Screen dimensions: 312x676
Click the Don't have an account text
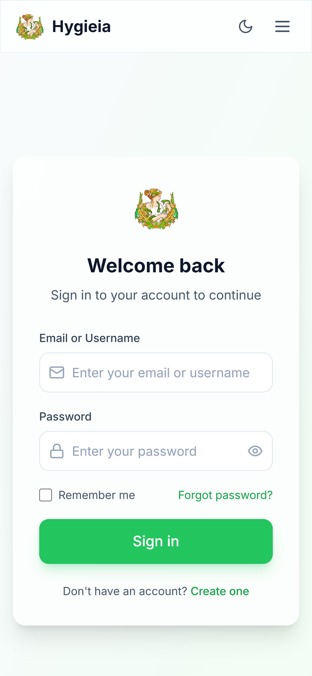coord(125,591)
